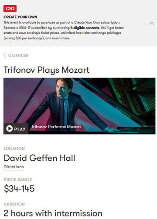Click the Trifonov piano banner image
The width and height of the screenshot is (157, 219).
pyautogui.click(x=79, y=106)
